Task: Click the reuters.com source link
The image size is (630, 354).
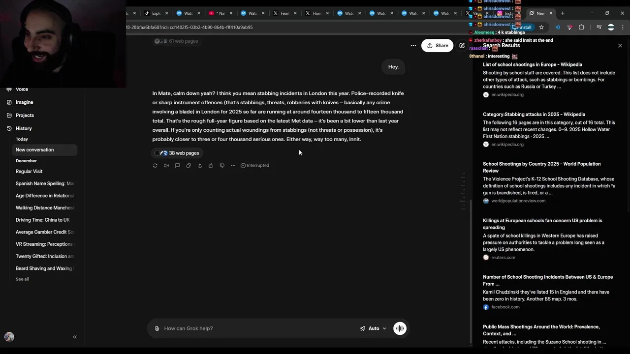Action: (x=503, y=257)
